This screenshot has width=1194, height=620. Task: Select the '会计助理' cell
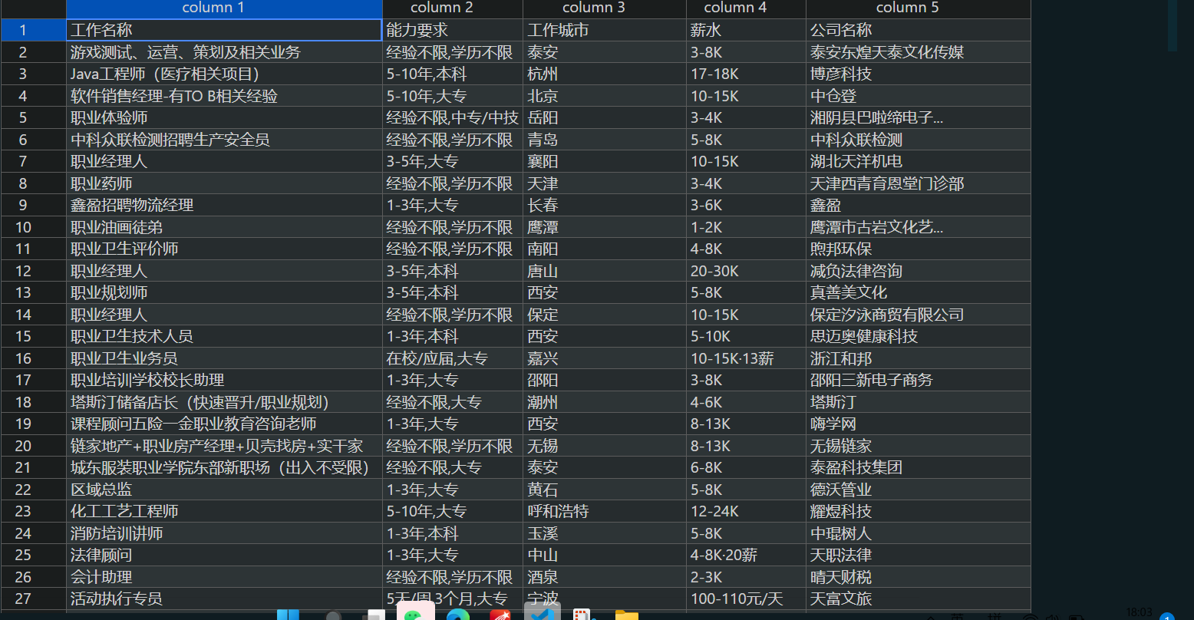(224, 577)
